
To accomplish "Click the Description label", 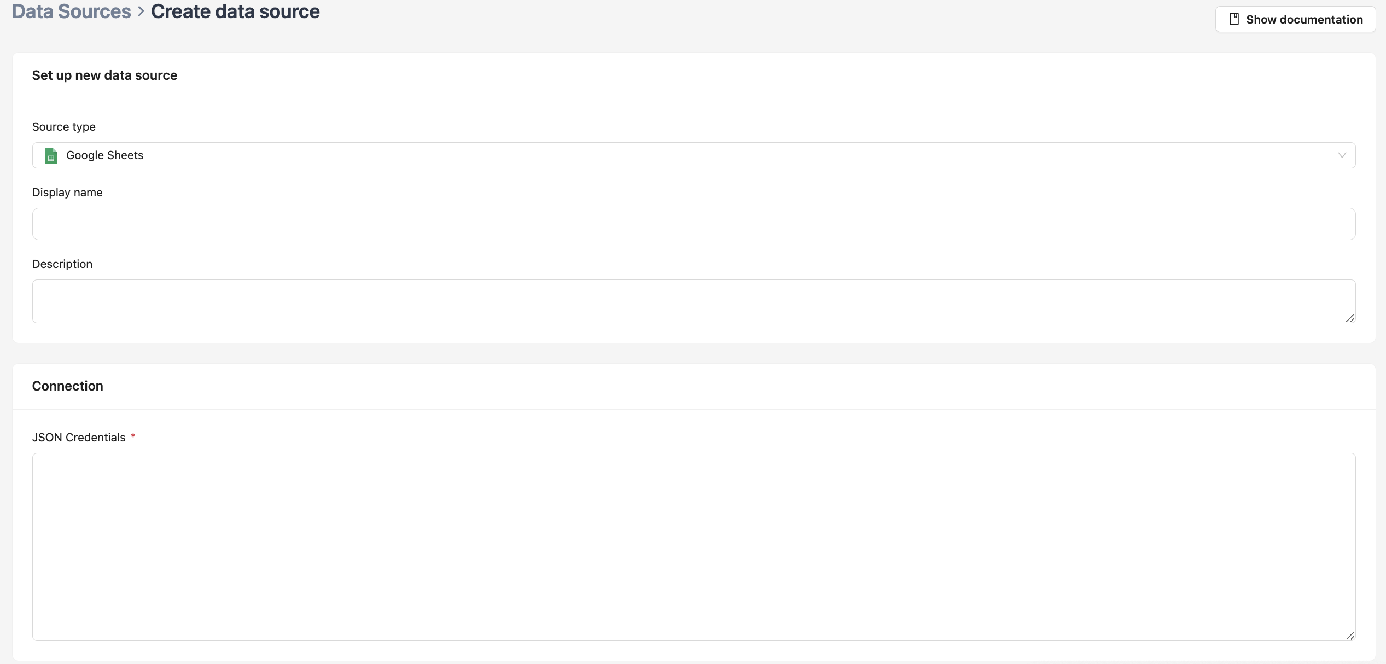I will 62,264.
